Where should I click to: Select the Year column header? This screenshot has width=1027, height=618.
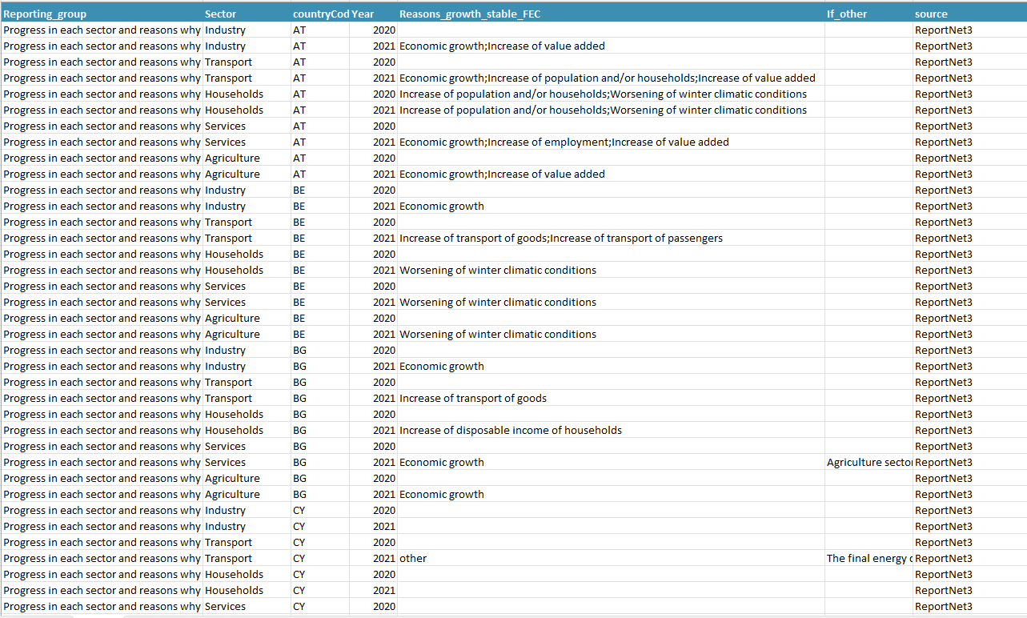point(373,14)
